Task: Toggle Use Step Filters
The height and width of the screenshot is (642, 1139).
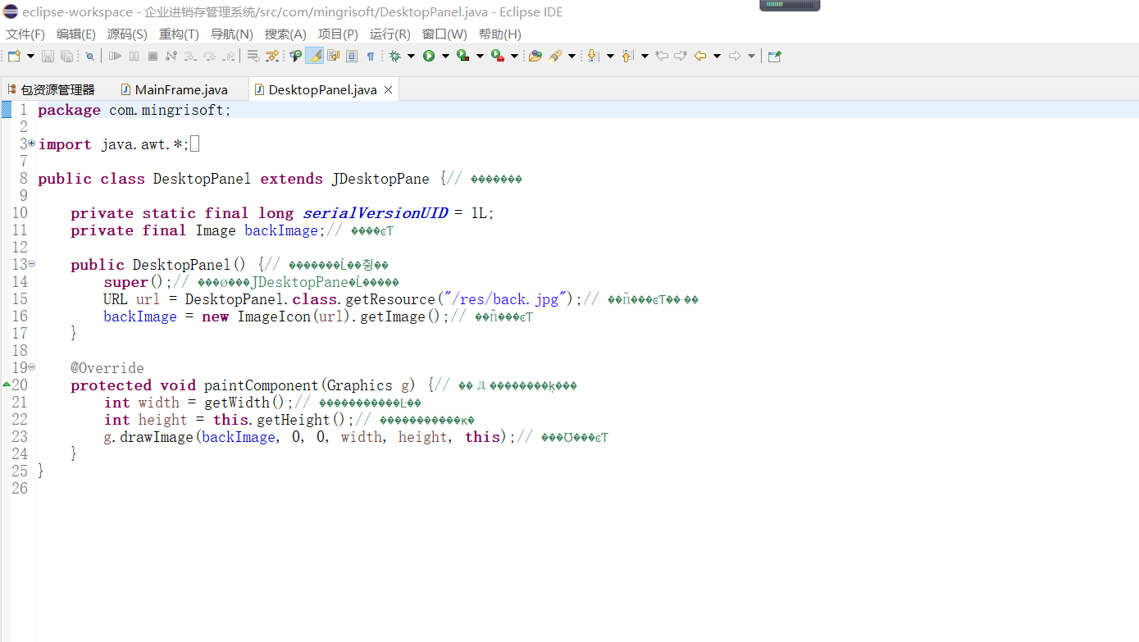Action: click(272, 56)
